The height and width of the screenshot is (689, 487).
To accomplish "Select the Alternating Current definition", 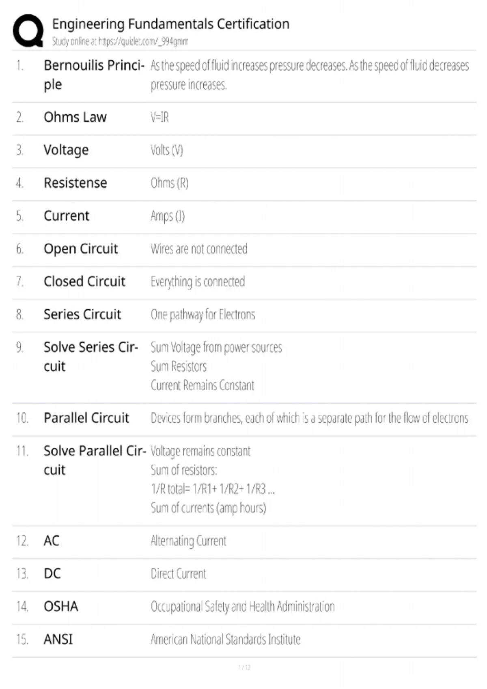I will click(x=188, y=541).
